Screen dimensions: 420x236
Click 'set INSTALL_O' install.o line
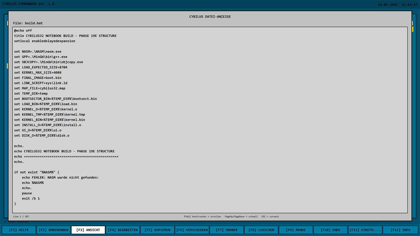(48, 125)
